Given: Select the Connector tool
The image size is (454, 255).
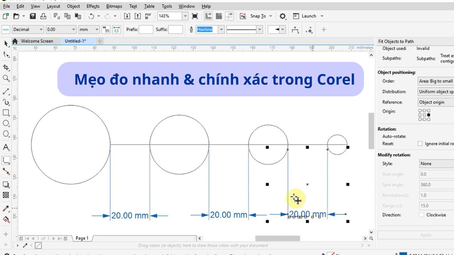Looking at the screenshot, I should click(x=6, y=172).
